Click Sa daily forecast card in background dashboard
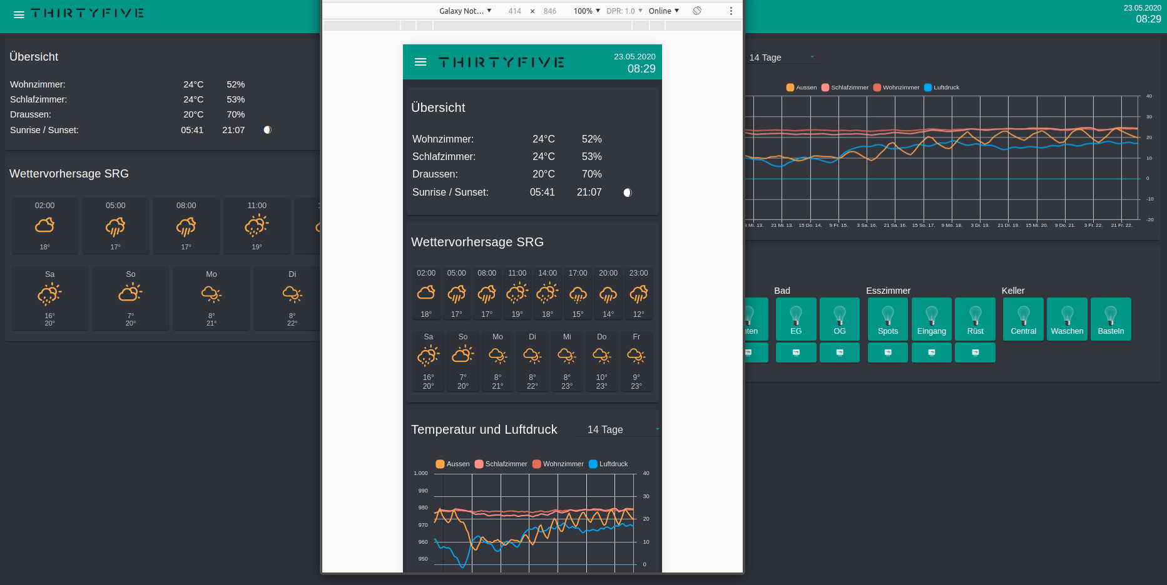Image resolution: width=1167 pixels, height=585 pixels. (50, 299)
